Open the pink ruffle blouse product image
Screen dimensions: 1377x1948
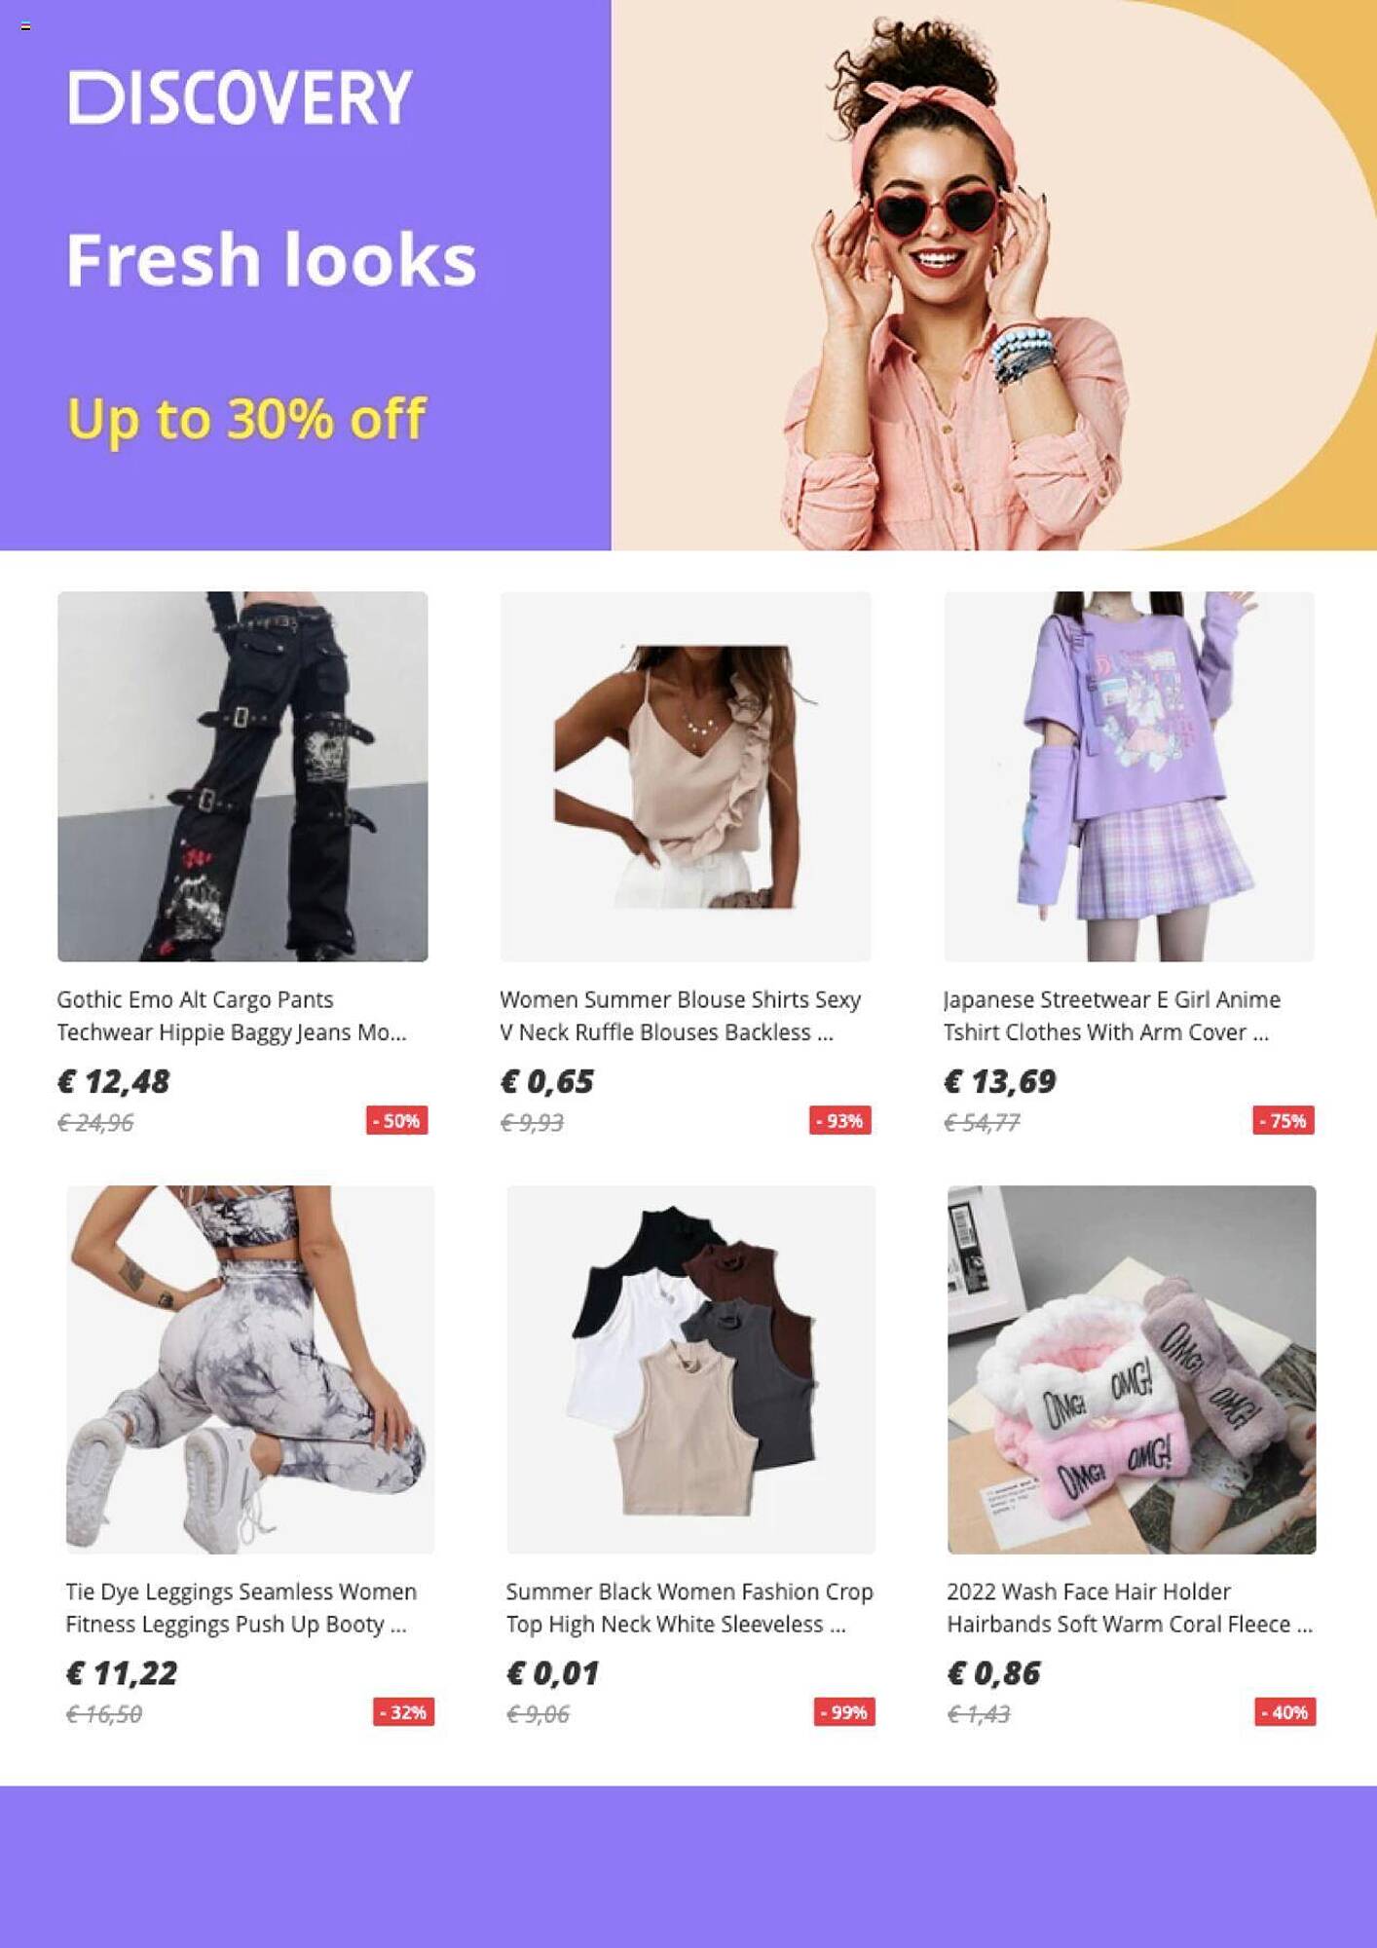tap(686, 776)
